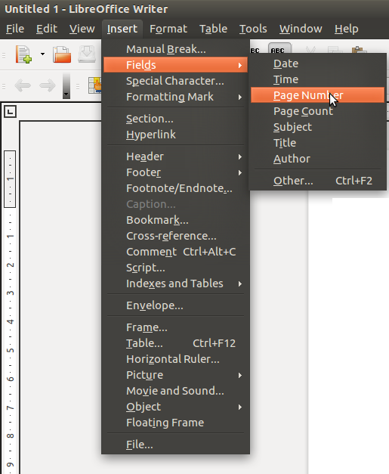Select Horizontal Ruler menu item
Image resolution: width=389 pixels, height=474 pixels.
tap(175, 359)
